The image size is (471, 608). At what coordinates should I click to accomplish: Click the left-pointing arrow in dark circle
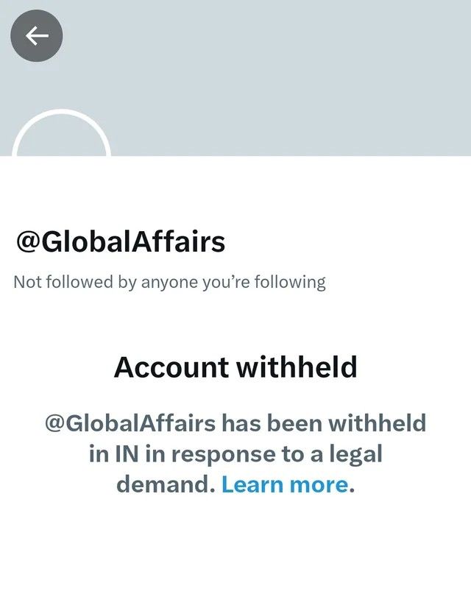37,35
